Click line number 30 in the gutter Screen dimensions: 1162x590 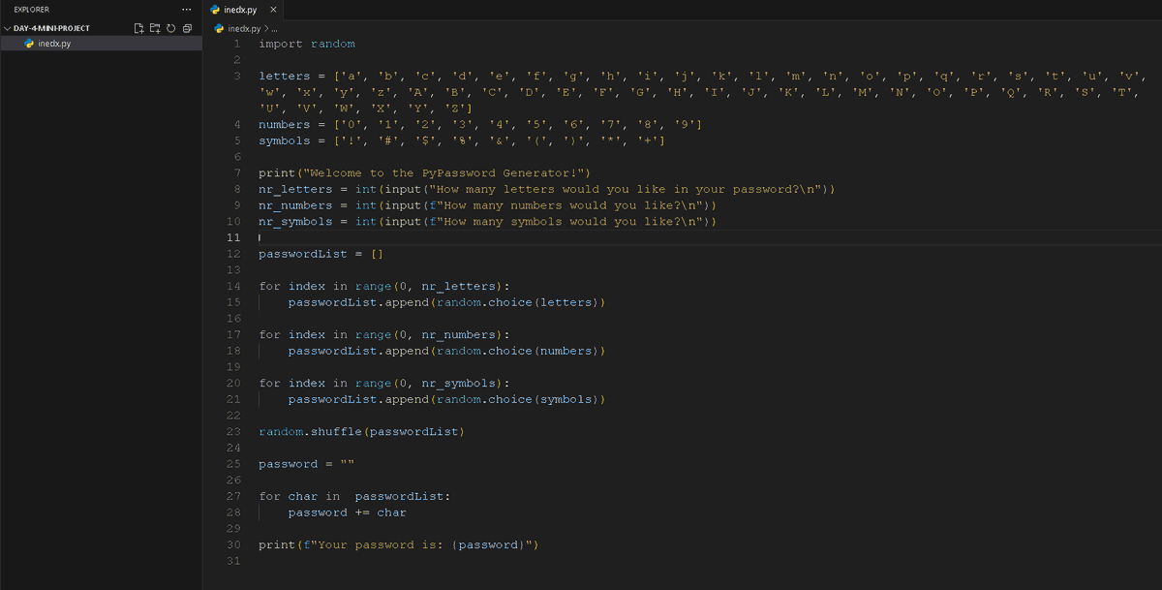tap(232, 544)
